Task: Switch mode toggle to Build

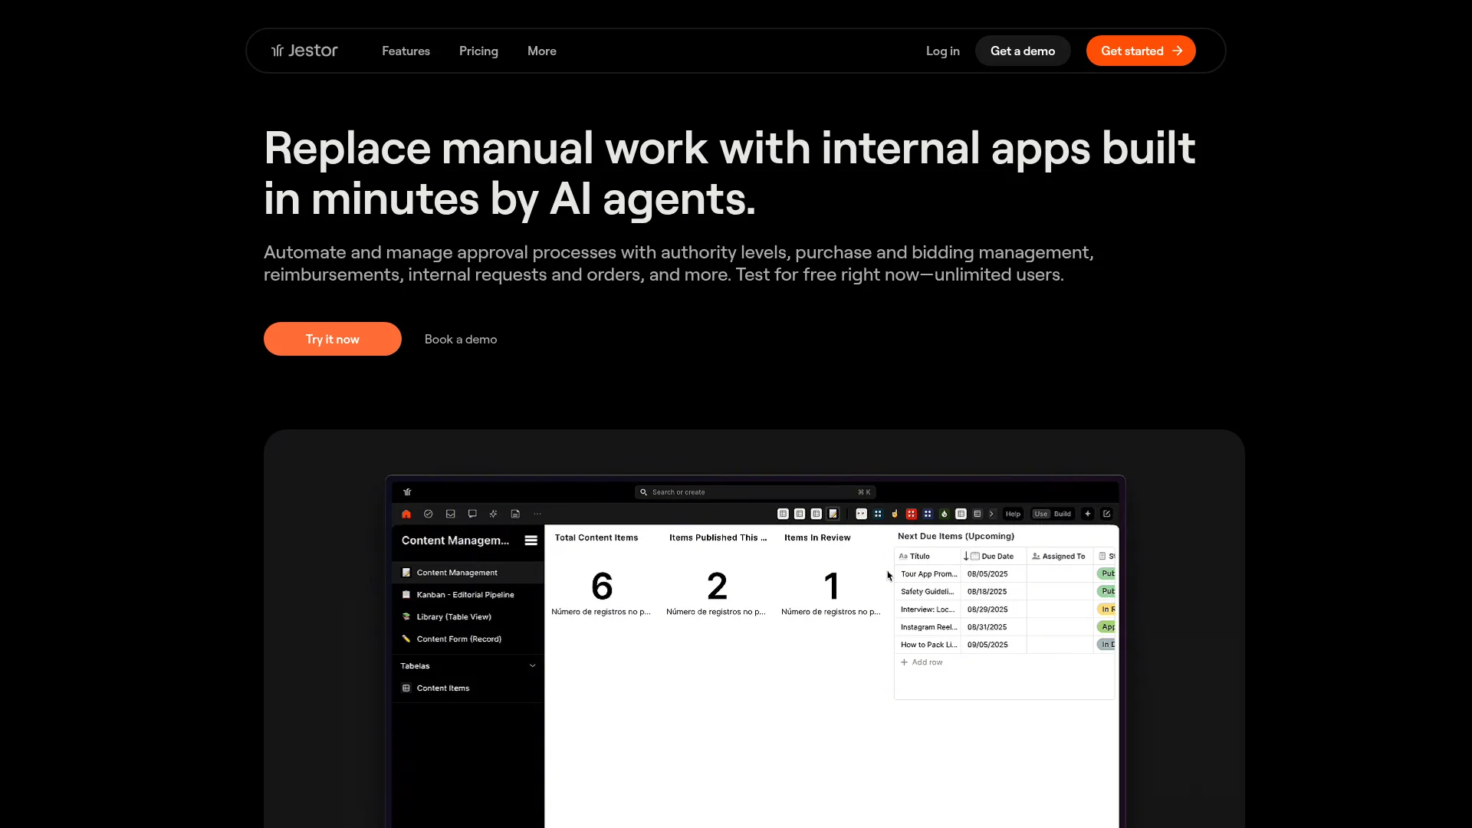Action: point(1062,514)
